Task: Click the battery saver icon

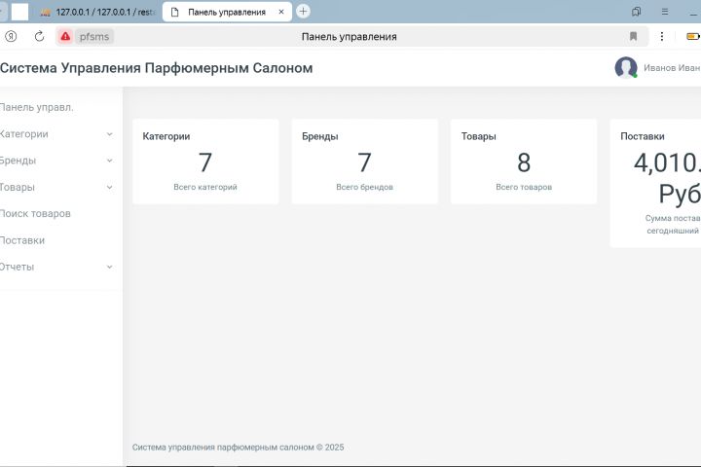Action: click(693, 37)
